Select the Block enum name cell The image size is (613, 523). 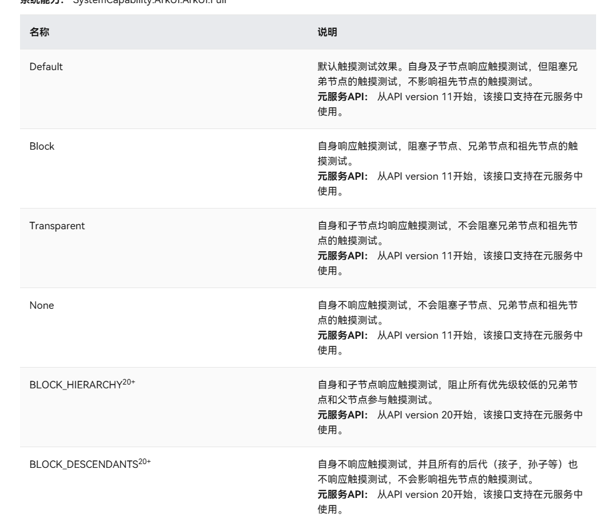point(42,146)
